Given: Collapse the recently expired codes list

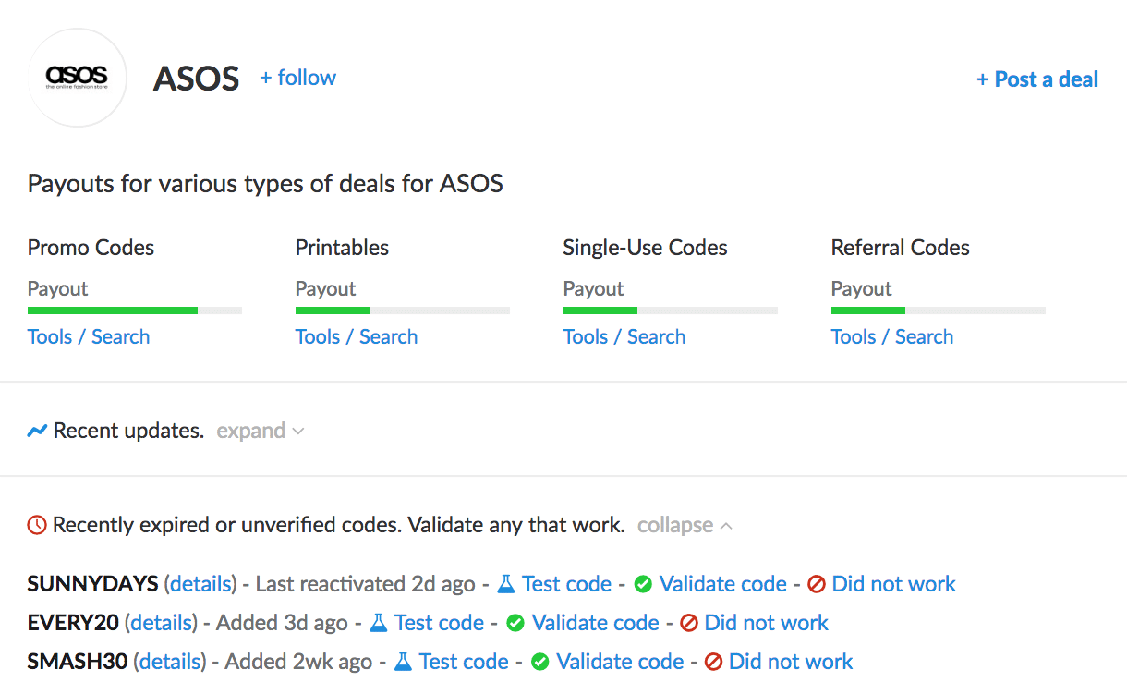Looking at the screenshot, I should click(x=684, y=526).
